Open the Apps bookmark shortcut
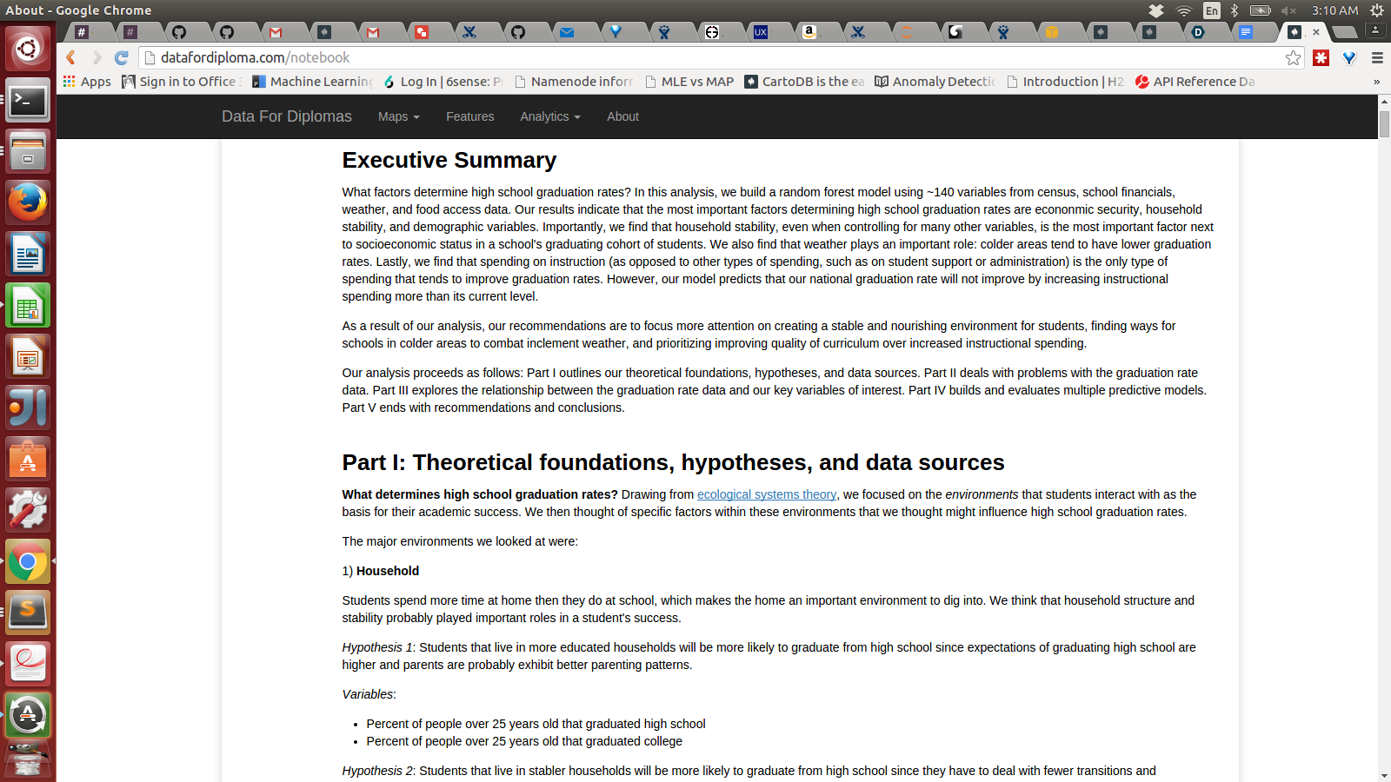1391x782 pixels. pyautogui.click(x=87, y=82)
